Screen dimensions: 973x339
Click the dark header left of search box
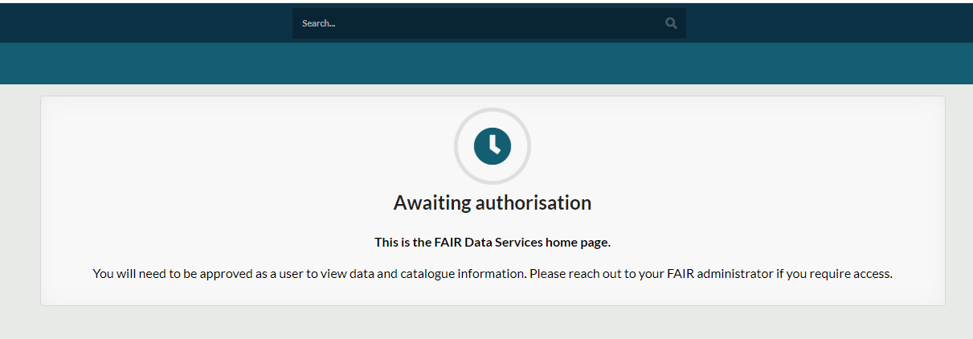(145, 22)
